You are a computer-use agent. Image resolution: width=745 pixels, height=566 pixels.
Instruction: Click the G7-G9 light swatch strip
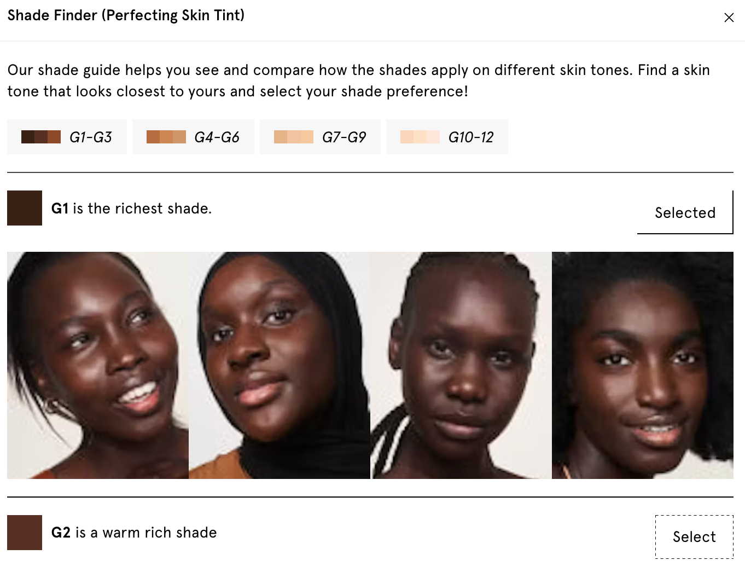(294, 137)
